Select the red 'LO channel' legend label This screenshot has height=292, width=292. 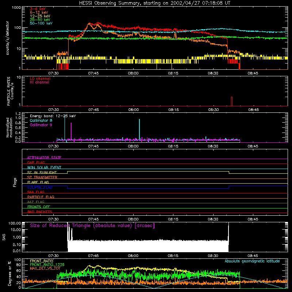coord(40,78)
